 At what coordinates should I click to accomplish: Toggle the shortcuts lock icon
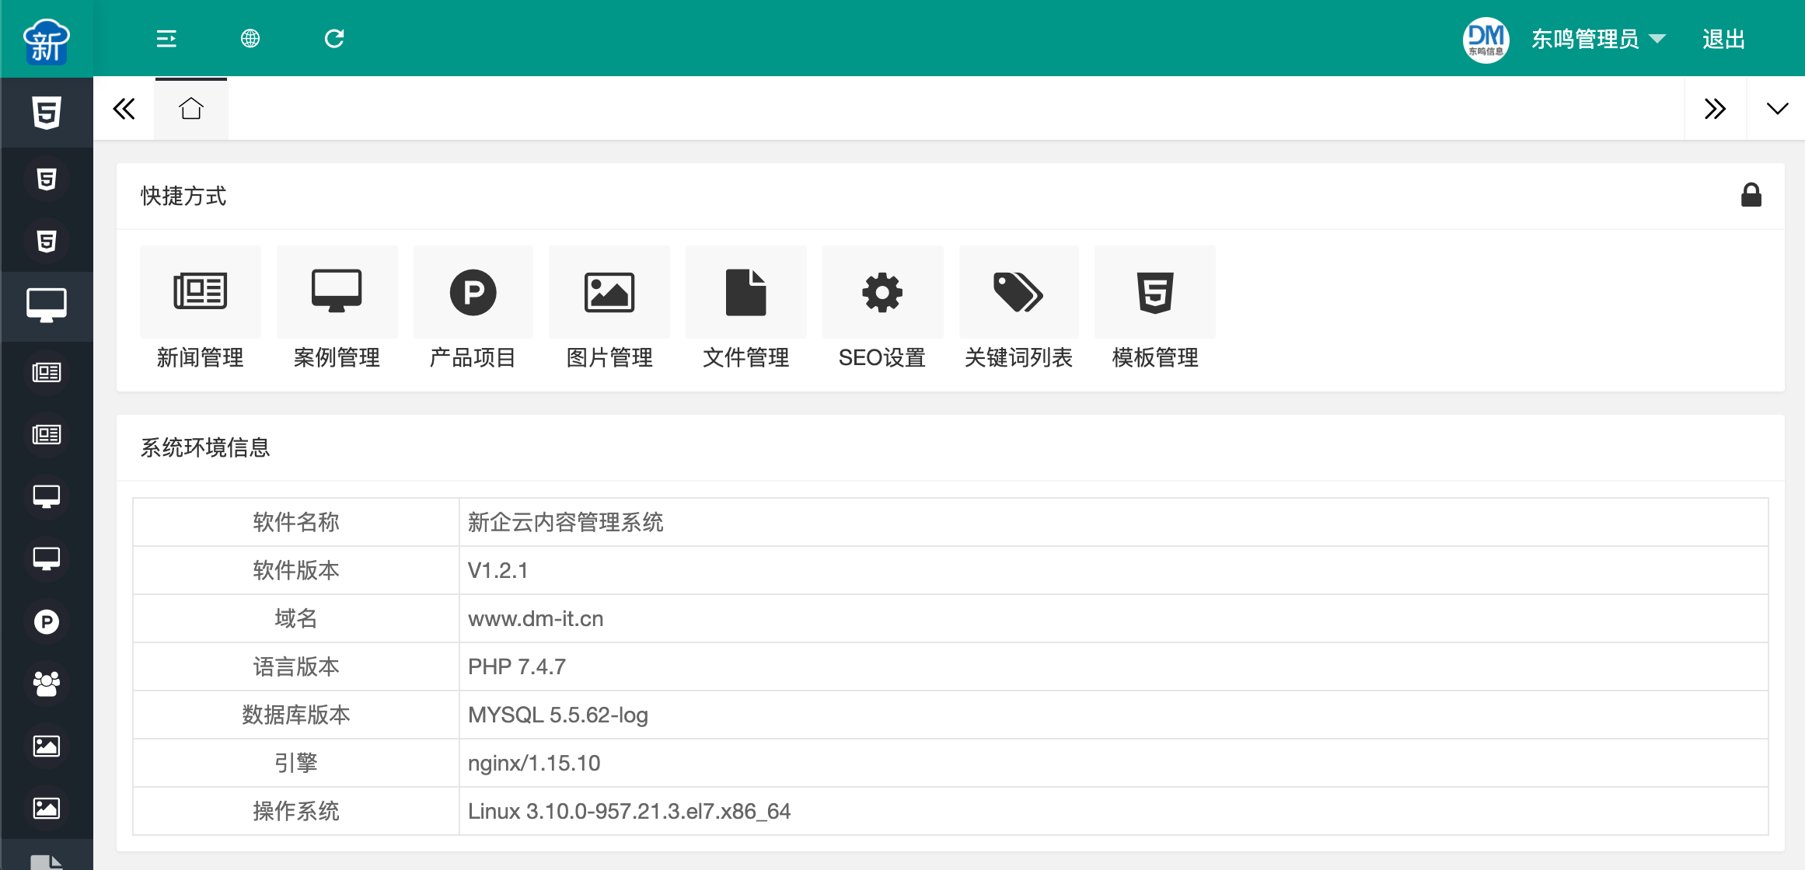(x=1751, y=195)
